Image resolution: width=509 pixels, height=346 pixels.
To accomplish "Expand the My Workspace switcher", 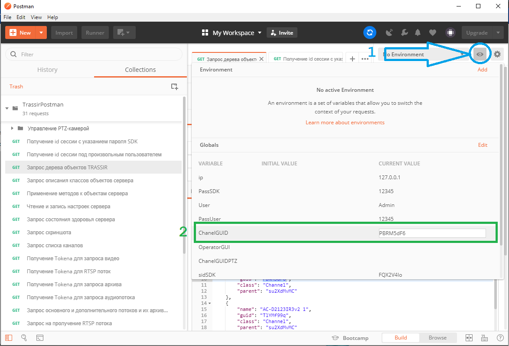I will click(x=232, y=32).
